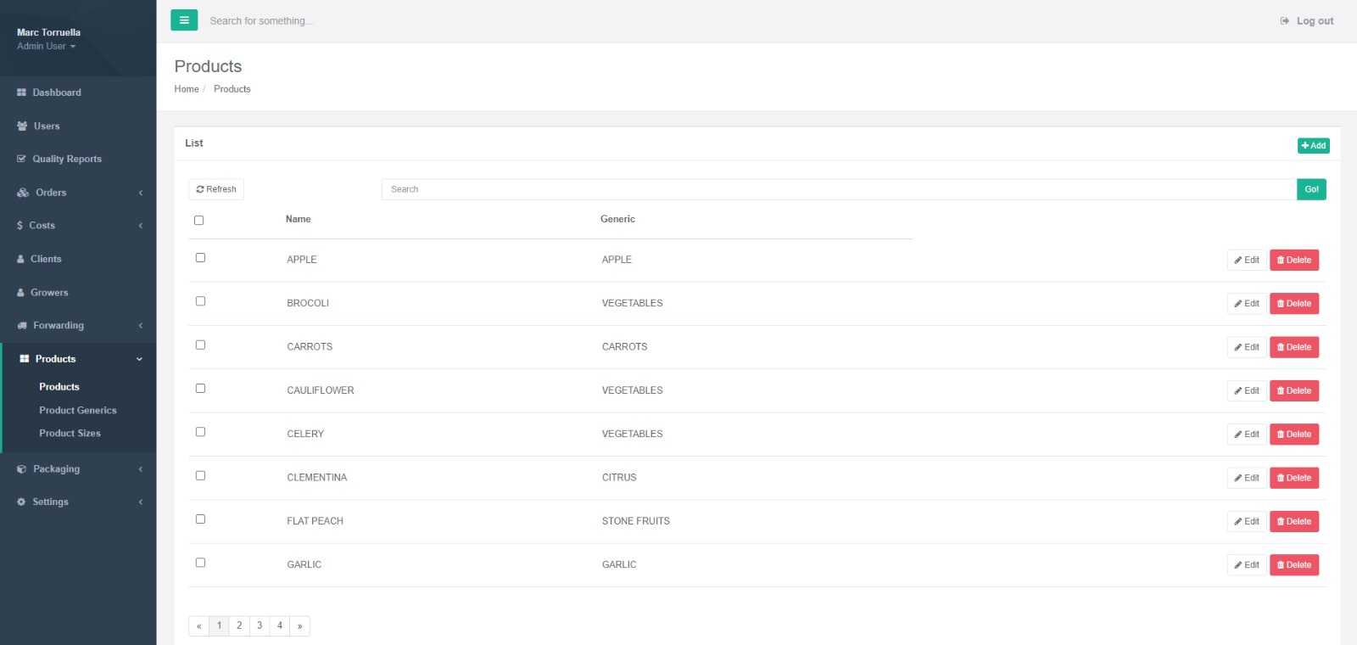
Task: Click the Go! search button
Action: (1311, 189)
